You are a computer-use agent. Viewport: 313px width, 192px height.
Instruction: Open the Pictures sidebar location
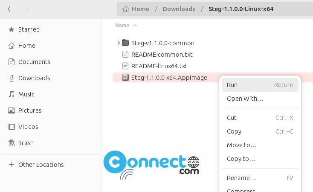point(25,110)
